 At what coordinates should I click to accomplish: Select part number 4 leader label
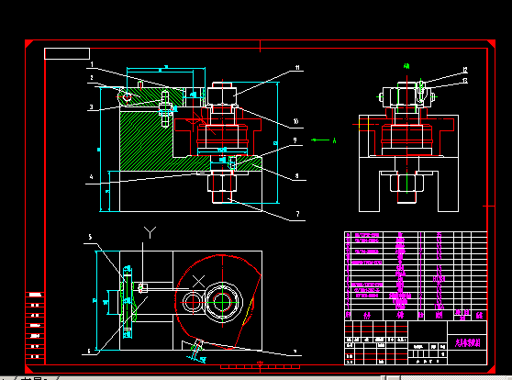tap(91, 177)
